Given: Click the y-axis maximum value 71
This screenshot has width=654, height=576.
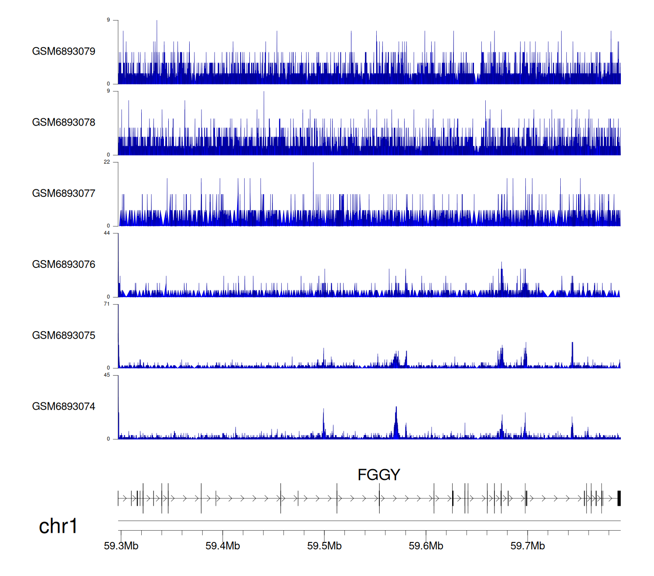Looking at the screenshot, I should coord(107,304).
